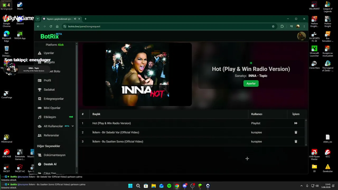The height and width of the screenshot is (190, 338).
Task: Select the NVIDIA App desktop icon
Action: (20, 35)
